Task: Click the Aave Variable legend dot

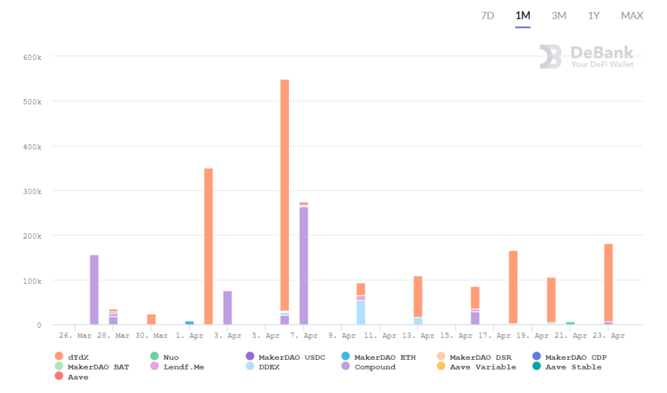Action: click(x=440, y=367)
